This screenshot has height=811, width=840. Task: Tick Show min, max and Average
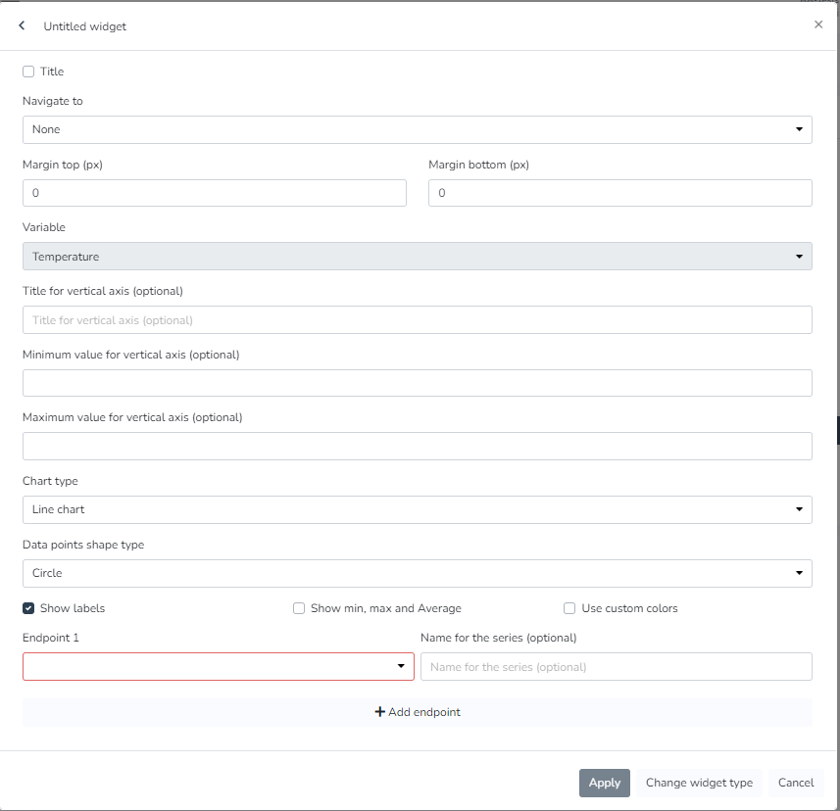[299, 608]
